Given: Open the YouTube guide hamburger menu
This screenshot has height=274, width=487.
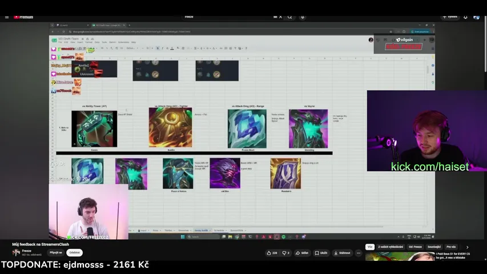Looking at the screenshot, I should point(7,17).
